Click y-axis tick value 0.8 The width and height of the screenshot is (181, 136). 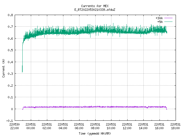coord(10,15)
